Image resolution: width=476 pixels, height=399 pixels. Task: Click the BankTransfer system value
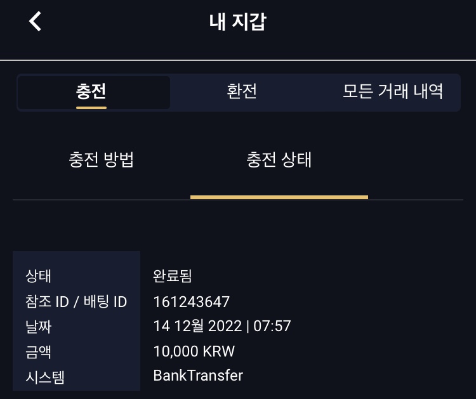click(198, 376)
